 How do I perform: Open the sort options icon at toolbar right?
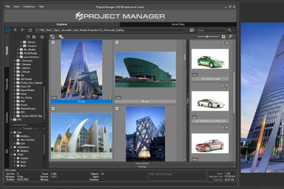click(x=231, y=37)
